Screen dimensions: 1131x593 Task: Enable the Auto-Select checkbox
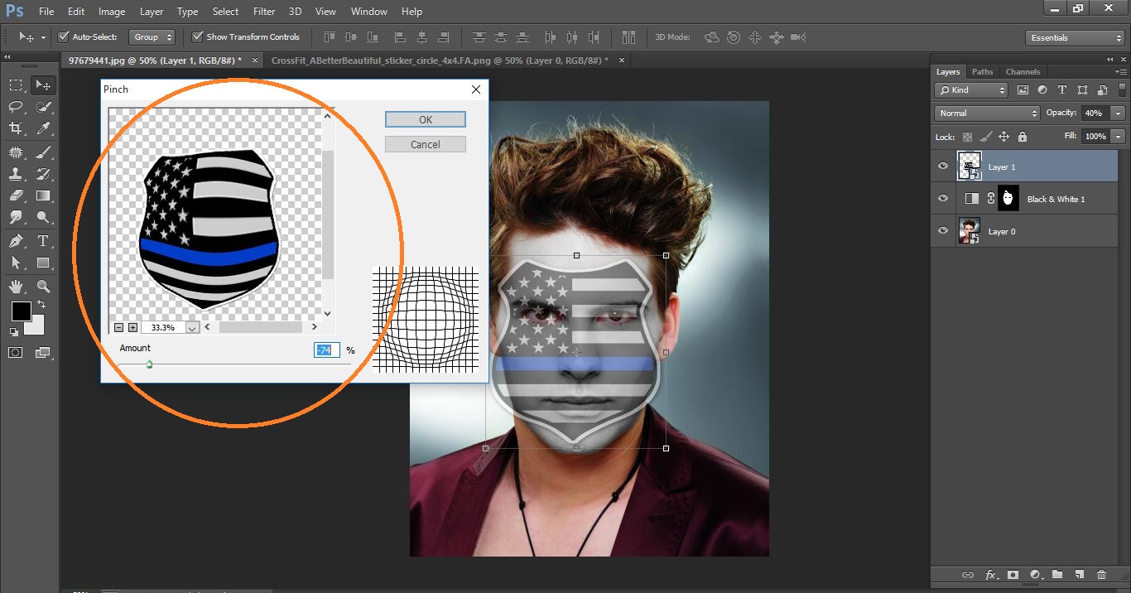pyautogui.click(x=64, y=36)
